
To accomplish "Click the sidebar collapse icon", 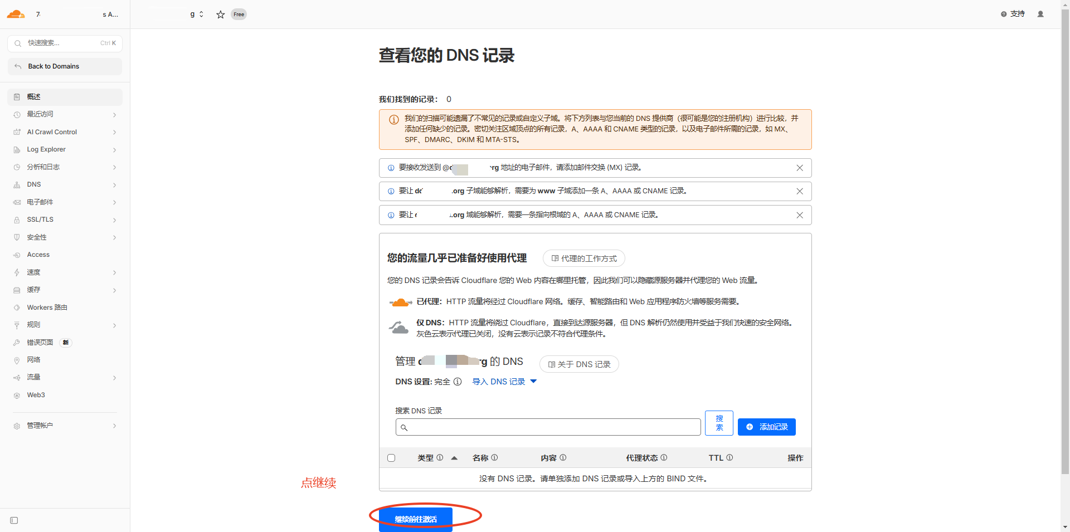I will (14, 520).
